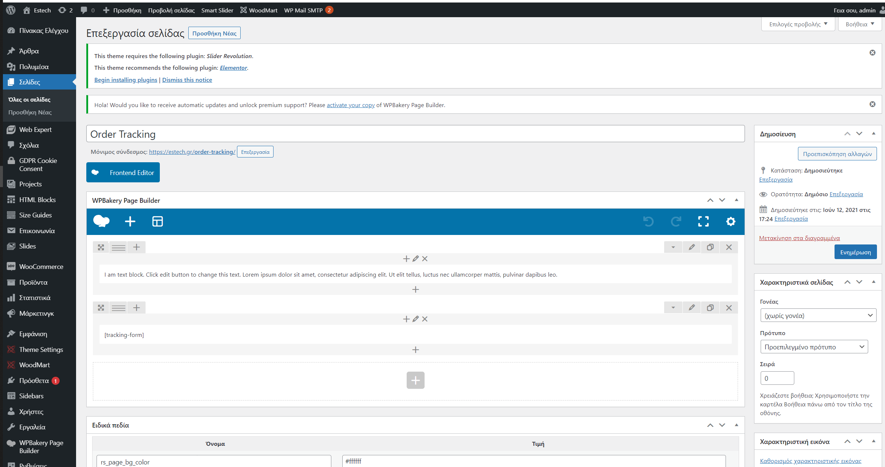Viewport: 885px width, 467px height.
Task: Toggle the WPBakery Page Builder panel collapse triangle
Action: (737, 200)
